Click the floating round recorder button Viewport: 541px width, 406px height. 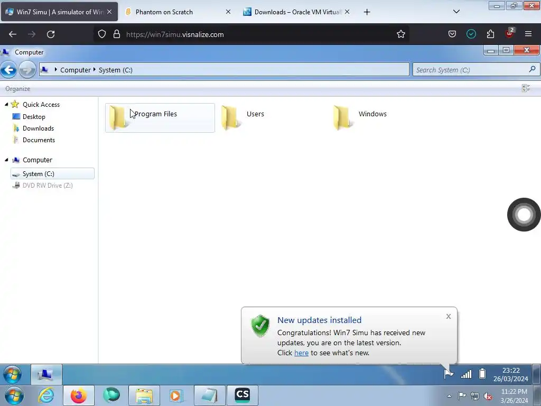pyautogui.click(x=524, y=215)
